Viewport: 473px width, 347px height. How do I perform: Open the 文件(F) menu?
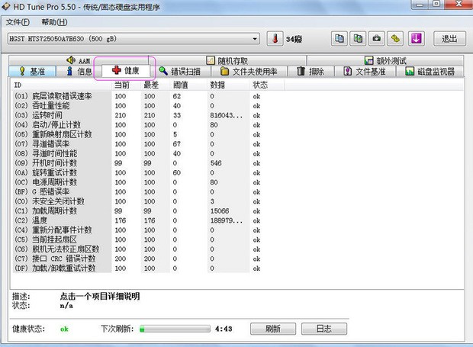click(18, 22)
